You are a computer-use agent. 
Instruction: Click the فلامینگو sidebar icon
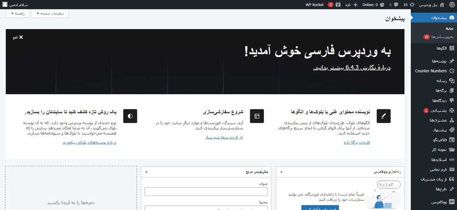(452, 140)
